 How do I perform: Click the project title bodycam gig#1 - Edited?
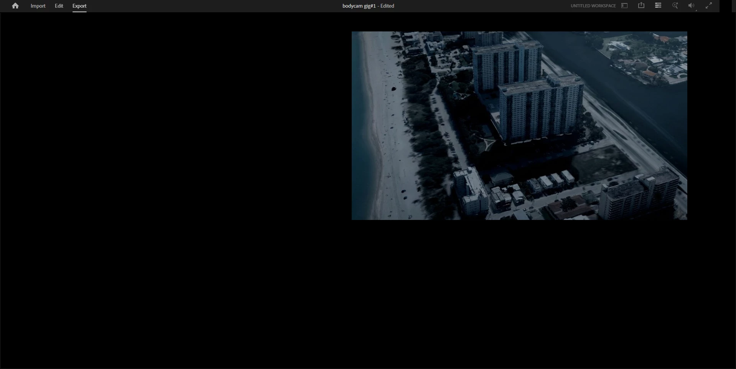(x=368, y=6)
